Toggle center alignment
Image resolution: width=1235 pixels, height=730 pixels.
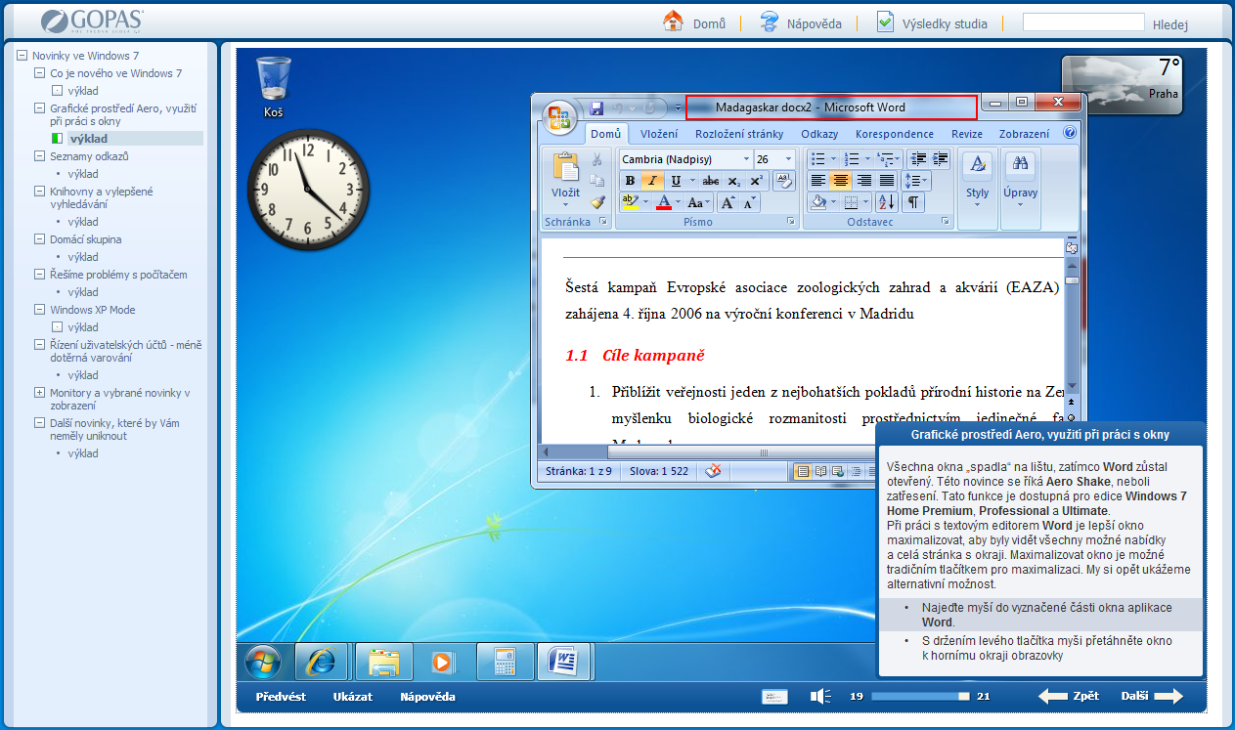840,181
